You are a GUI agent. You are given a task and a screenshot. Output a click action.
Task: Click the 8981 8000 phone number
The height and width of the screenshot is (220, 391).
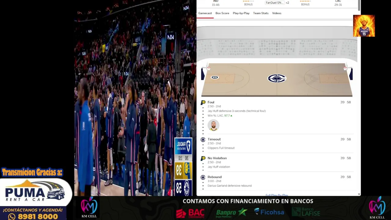click(38, 216)
